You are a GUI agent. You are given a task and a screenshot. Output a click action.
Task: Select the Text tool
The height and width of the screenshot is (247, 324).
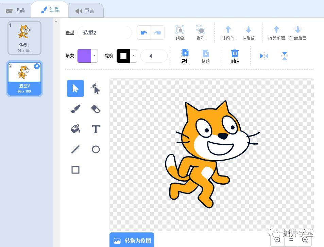click(x=96, y=129)
